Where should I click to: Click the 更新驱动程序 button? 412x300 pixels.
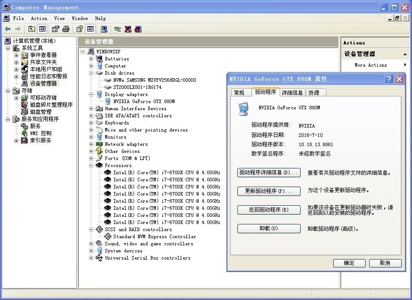click(x=269, y=192)
